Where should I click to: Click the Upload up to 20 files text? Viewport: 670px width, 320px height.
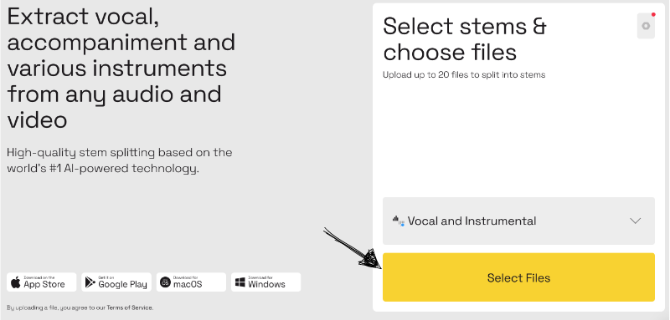point(464,75)
